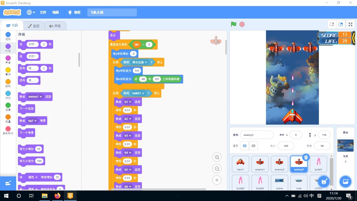Viewport: 357px width, 201px height.
Task: Open the enemy1 costume dropdown in palette
Action: click(x=35, y=97)
